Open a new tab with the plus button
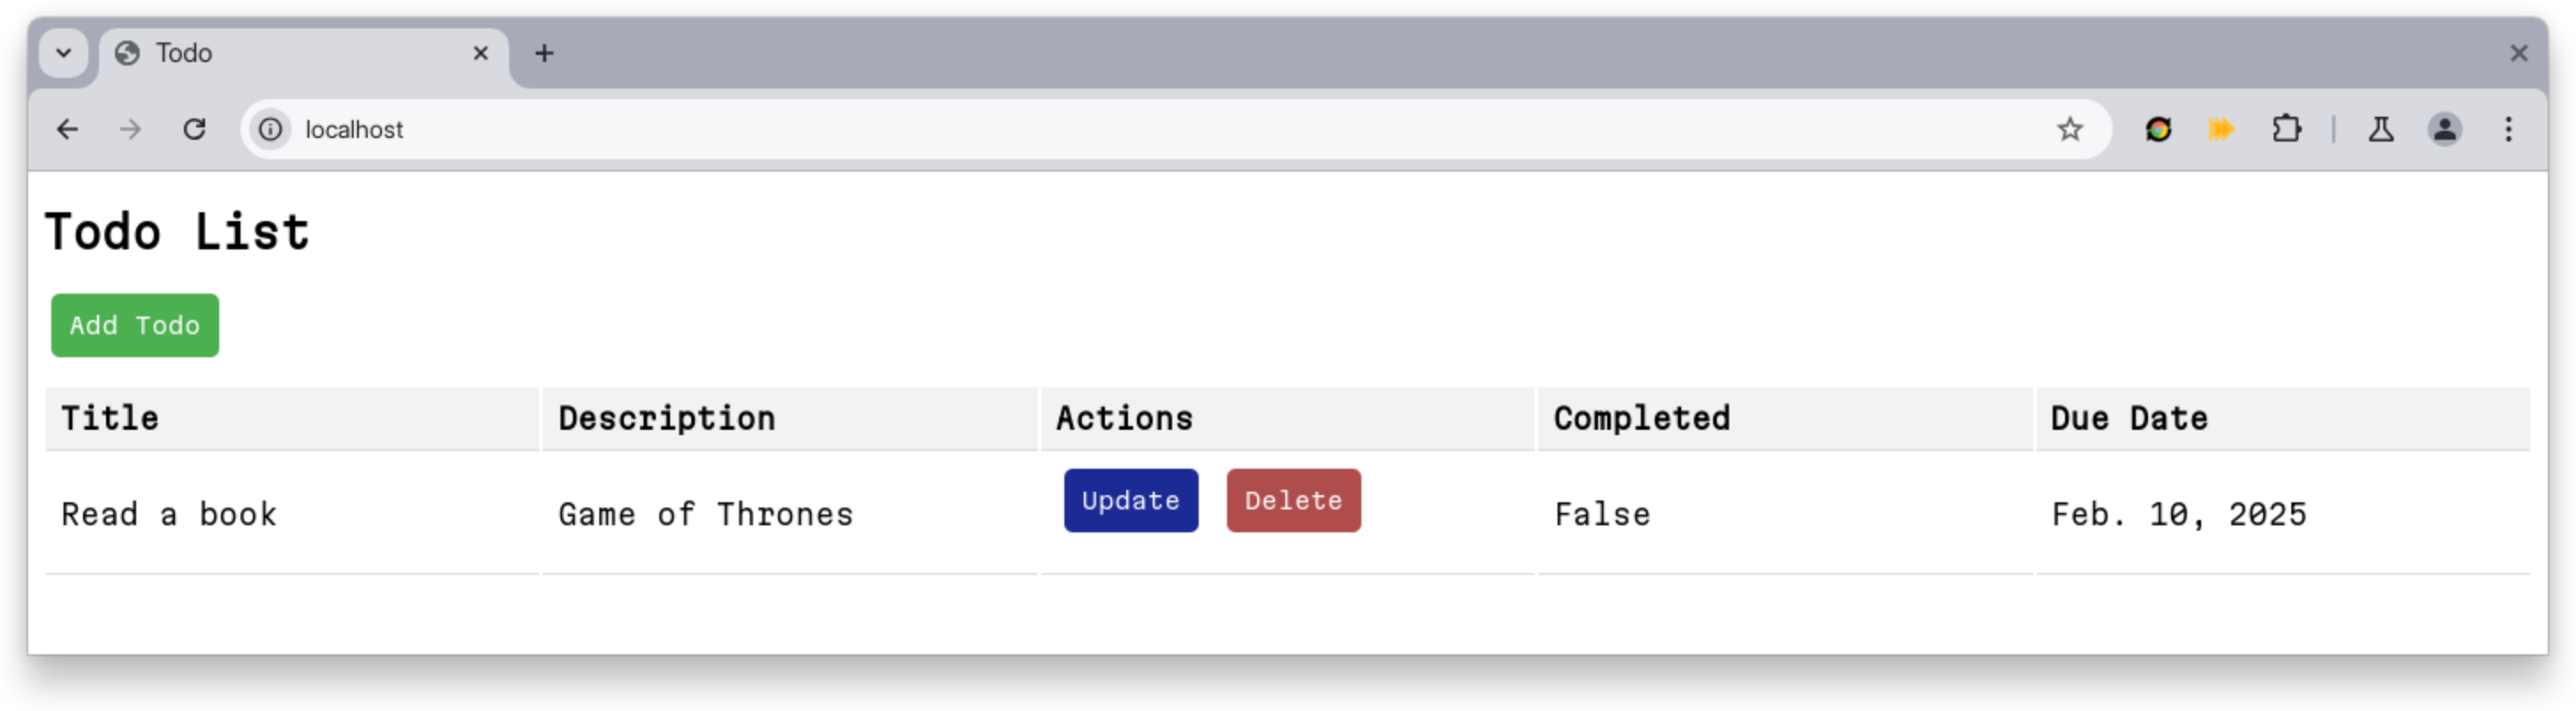Viewport: 2576px width, 711px height. click(x=545, y=53)
